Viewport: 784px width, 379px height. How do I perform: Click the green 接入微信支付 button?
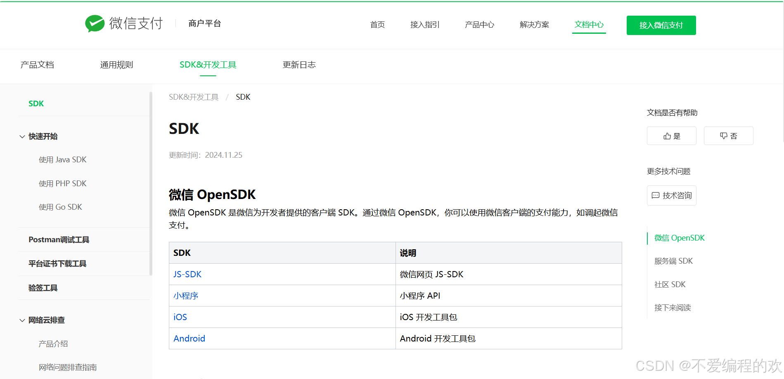click(x=661, y=25)
